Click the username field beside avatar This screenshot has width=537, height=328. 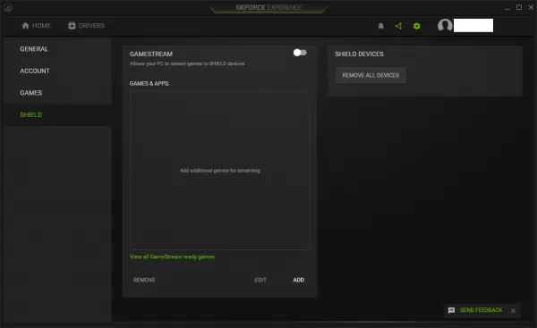click(473, 25)
